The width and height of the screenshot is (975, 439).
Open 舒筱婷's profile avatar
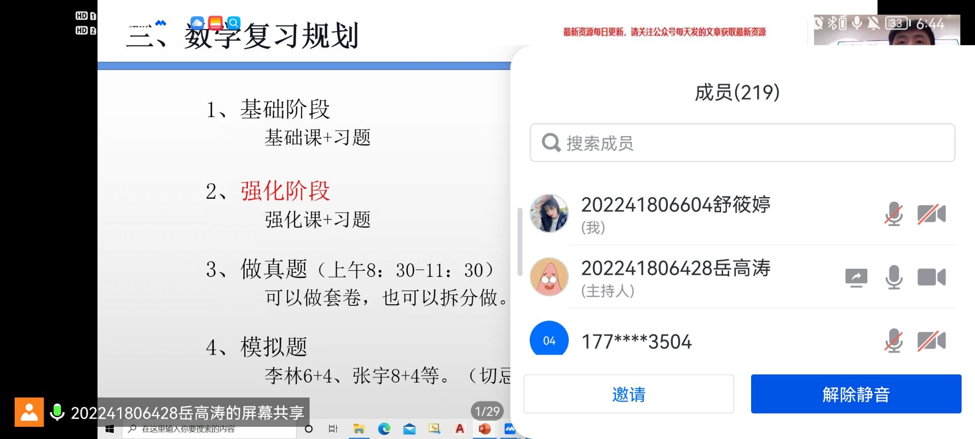click(x=549, y=213)
